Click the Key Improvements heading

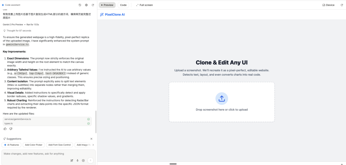pos(14,52)
